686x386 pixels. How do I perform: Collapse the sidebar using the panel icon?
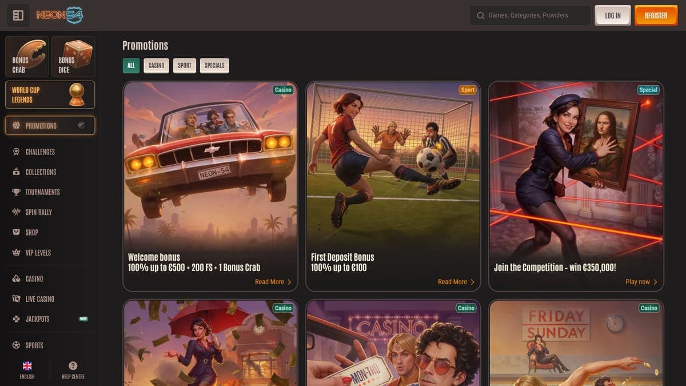pos(18,15)
